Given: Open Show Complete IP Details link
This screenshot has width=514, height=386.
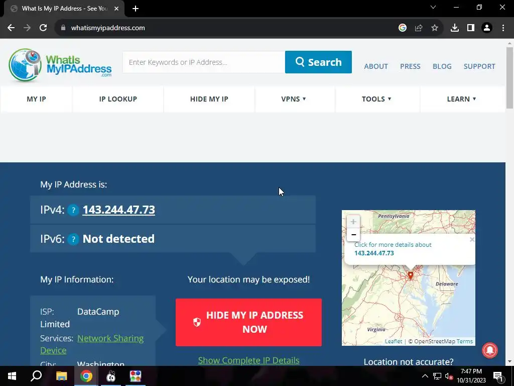Looking at the screenshot, I should 248,360.
